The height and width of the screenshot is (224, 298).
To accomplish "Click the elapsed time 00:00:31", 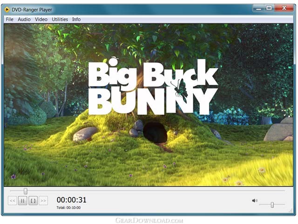I will [71, 200].
